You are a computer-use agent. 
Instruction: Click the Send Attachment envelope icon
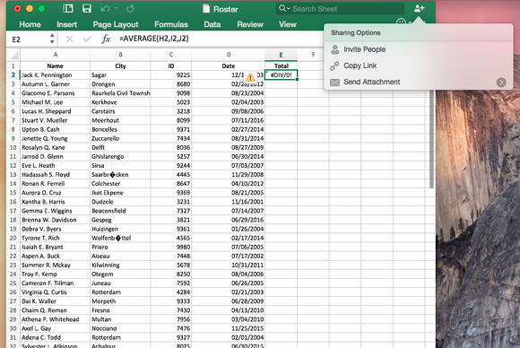tap(335, 83)
